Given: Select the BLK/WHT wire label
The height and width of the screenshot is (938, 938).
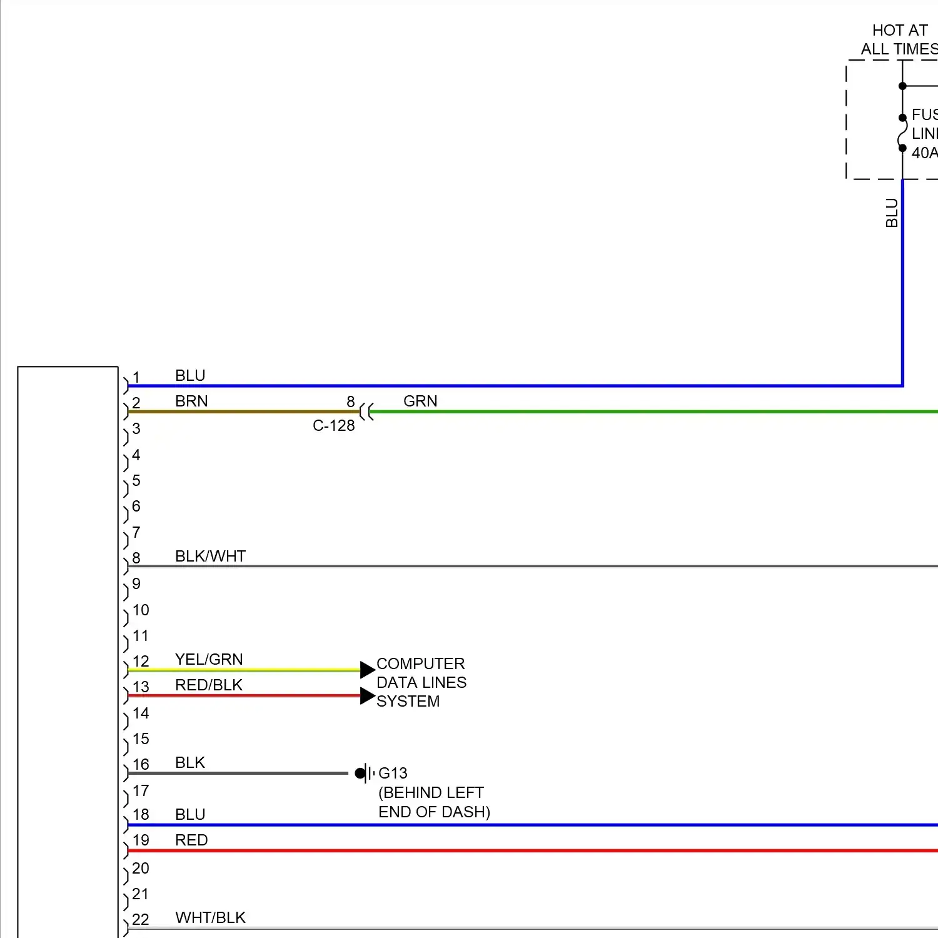Looking at the screenshot, I should (x=210, y=556).
